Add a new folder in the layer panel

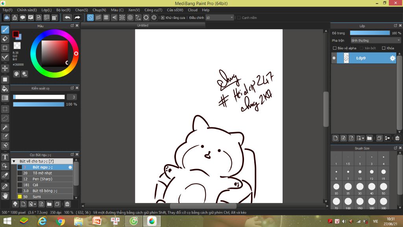pos(369,138)
